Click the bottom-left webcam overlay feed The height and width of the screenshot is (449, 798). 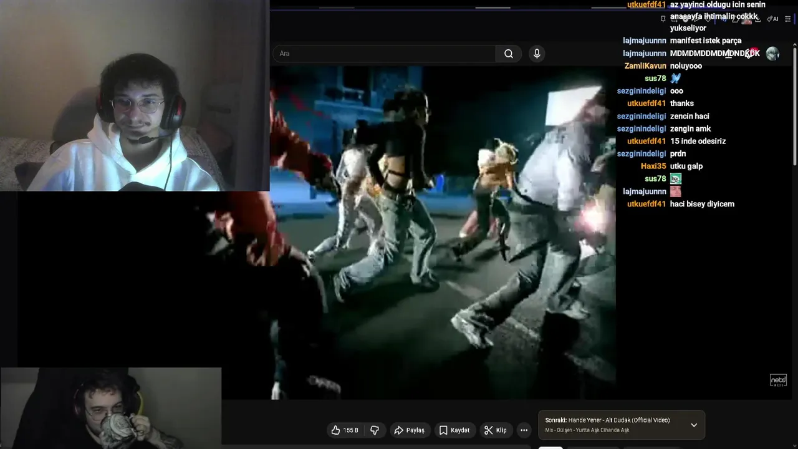[x=111, y=408]
